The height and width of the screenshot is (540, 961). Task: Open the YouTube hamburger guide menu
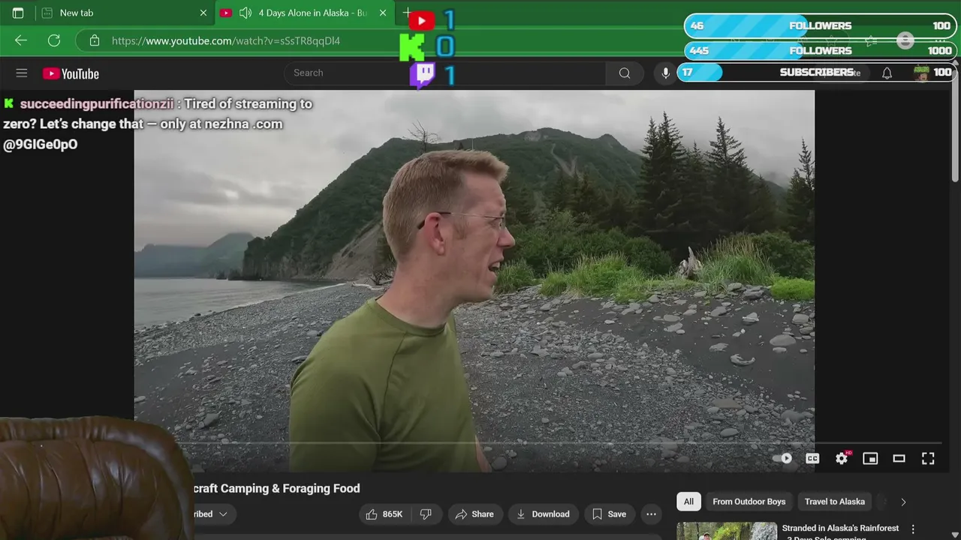click(x=22, y=73)
